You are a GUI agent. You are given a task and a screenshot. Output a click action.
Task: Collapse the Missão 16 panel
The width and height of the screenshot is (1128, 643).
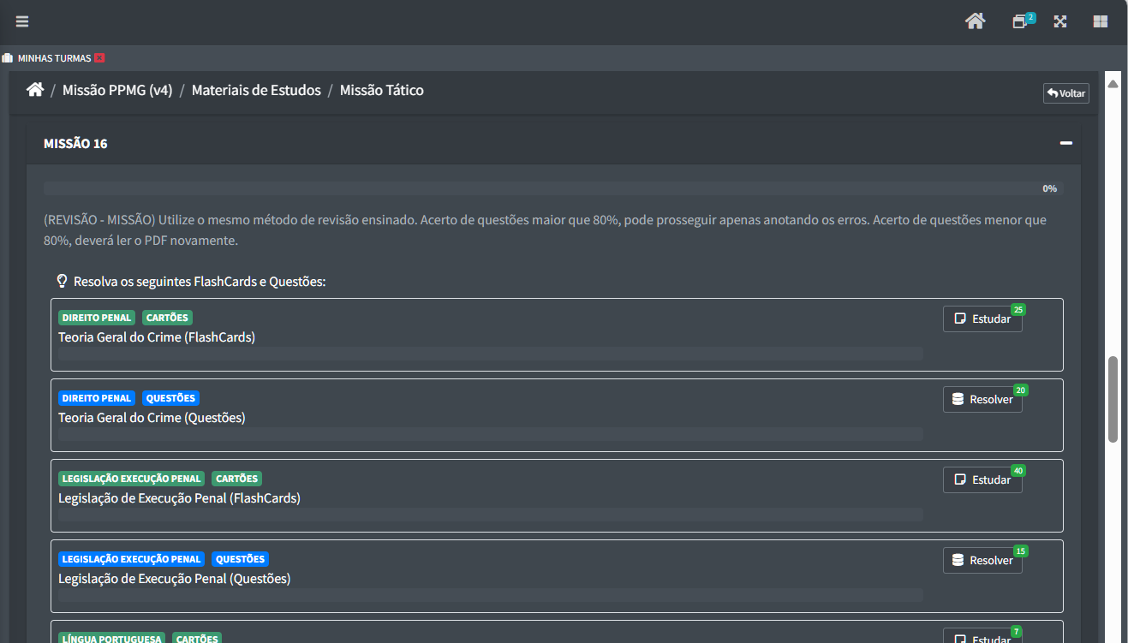coord(1065,143)
